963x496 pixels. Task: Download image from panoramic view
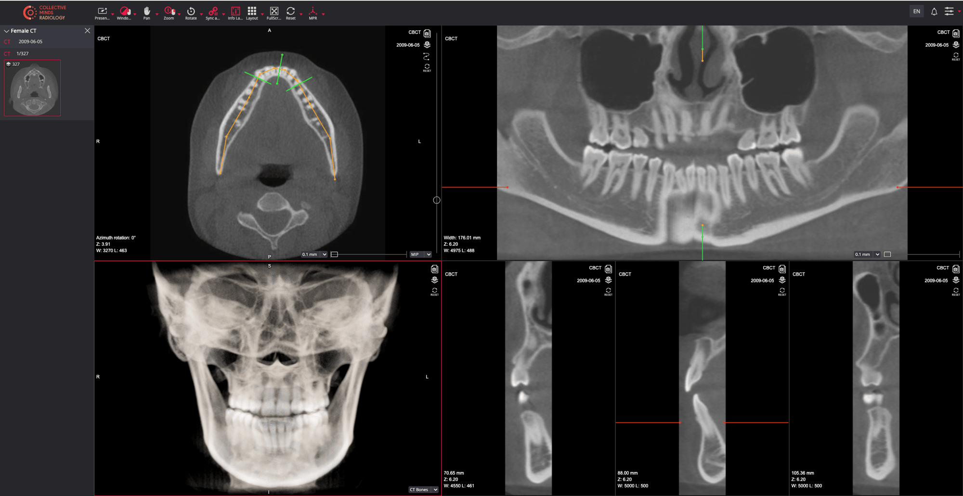tap(956, 45)
